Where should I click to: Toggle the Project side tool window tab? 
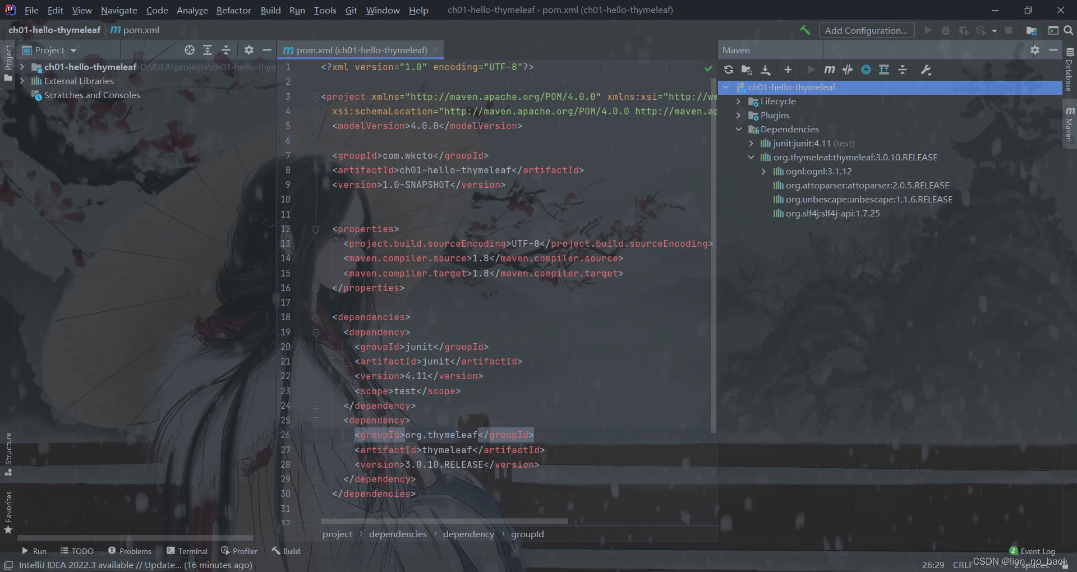[8, 63]
